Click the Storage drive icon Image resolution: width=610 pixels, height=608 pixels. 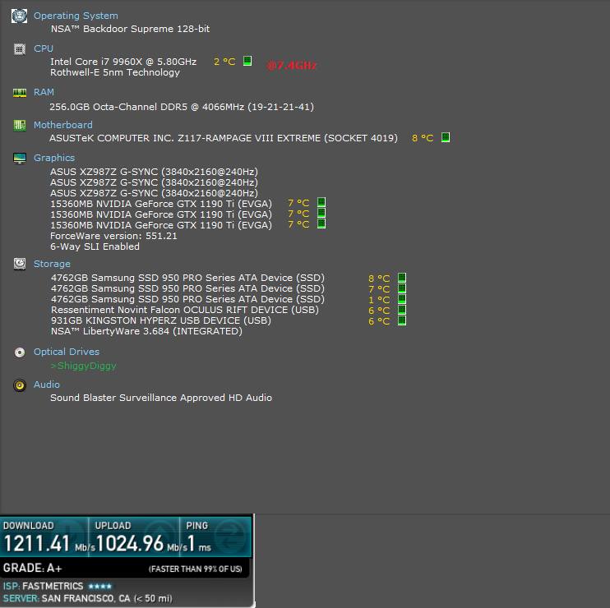(x=20, y=264)
